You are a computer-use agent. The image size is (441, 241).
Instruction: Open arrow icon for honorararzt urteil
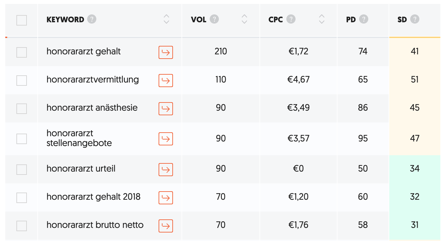tap(166, 170)
